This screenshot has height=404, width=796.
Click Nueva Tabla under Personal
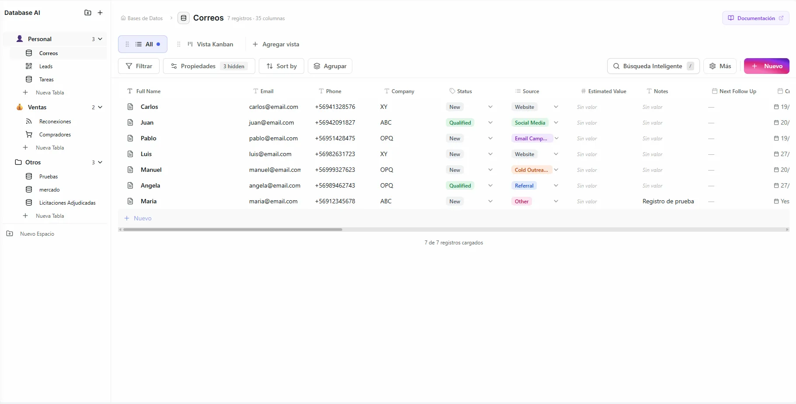50,92
